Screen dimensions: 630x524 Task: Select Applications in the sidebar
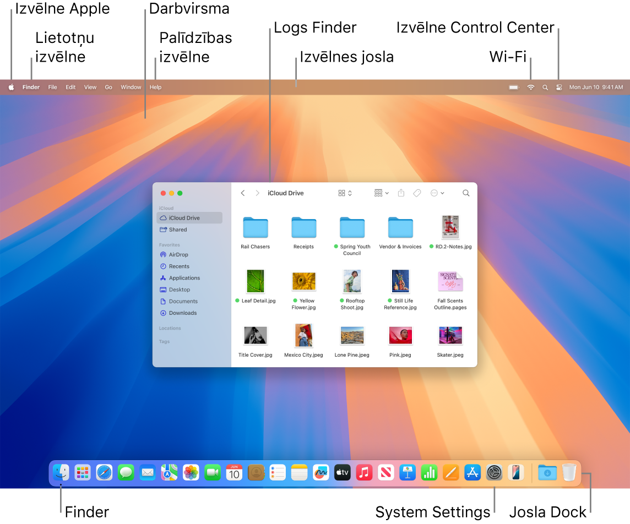pos(189,278)
